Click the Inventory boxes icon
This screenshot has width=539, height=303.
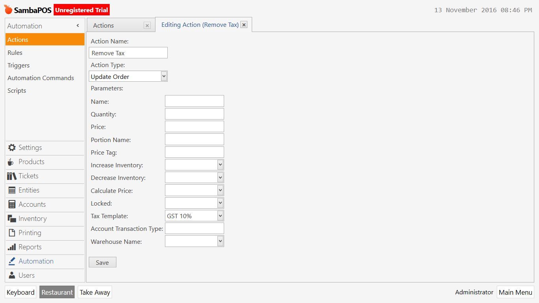pyautogui.click(x=12, y=219)
